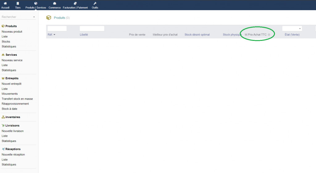Click the large Produits page title icon
Viewport: 316px width, 173px height.
pyautogui.click(x=49, y=18)
